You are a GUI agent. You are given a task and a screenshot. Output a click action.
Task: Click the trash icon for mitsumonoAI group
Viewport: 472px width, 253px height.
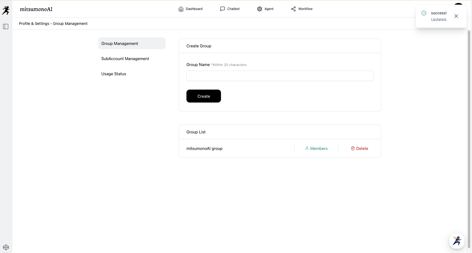(353, 148)
